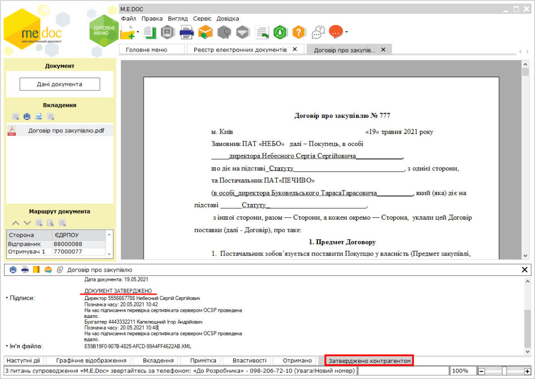Click the 77000077 ЄДРПОУ cell

point(79,252)
